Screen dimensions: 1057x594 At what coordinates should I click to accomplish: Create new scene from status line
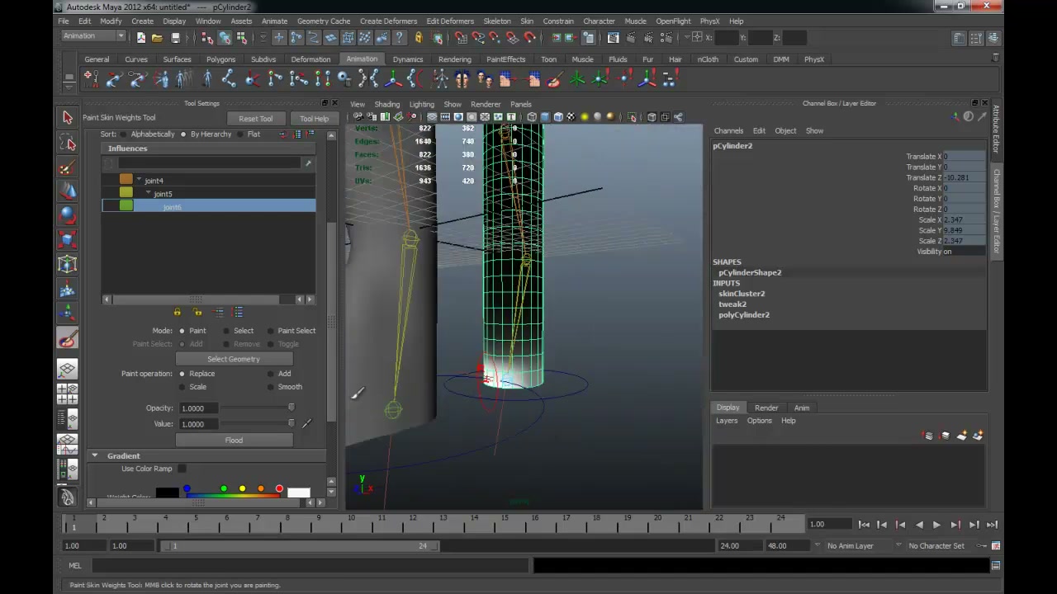coord(141,37)
